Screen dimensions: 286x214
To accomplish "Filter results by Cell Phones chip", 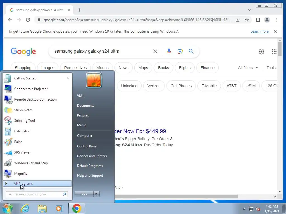I will pyautogui.click(x=181, y=86).
